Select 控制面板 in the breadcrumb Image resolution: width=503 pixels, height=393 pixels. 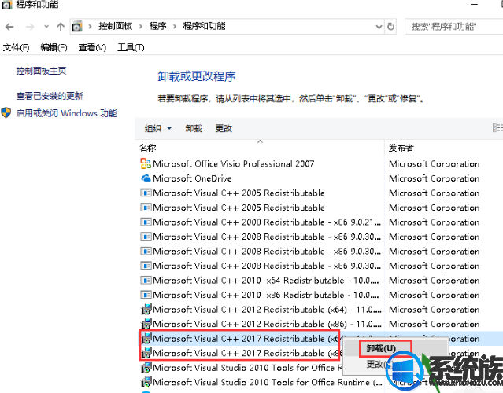[x=116, y=26]
